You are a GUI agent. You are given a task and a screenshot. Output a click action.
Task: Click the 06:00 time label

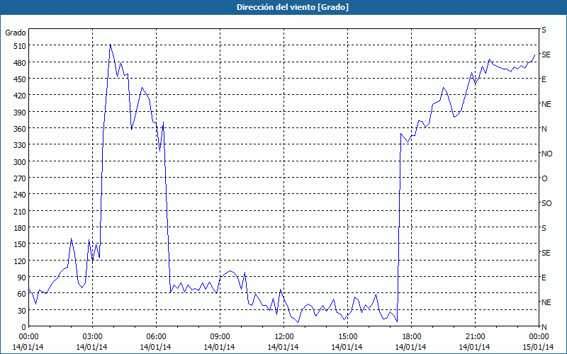[156, 337]
